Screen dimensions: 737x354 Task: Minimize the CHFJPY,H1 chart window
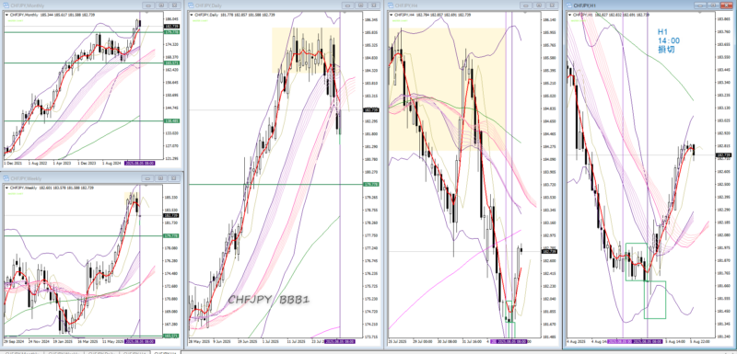(701, 6)
